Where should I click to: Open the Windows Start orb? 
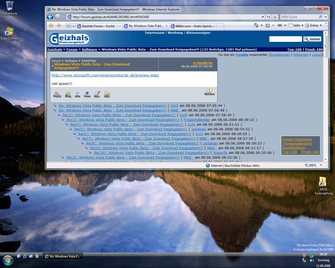(x=8, y=260)
